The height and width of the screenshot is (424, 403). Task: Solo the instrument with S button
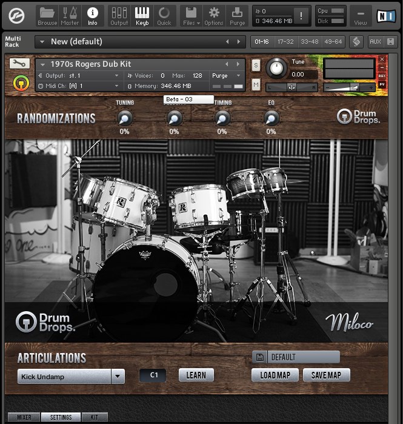click(x=256, y=65)
